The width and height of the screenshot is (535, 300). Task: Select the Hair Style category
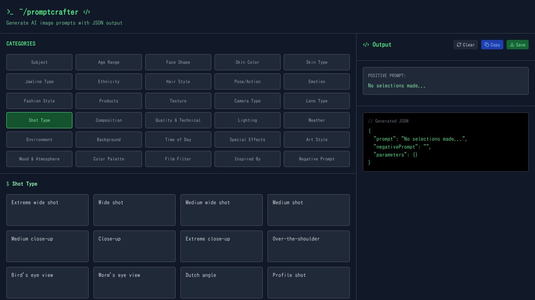[x=178, y=81]
